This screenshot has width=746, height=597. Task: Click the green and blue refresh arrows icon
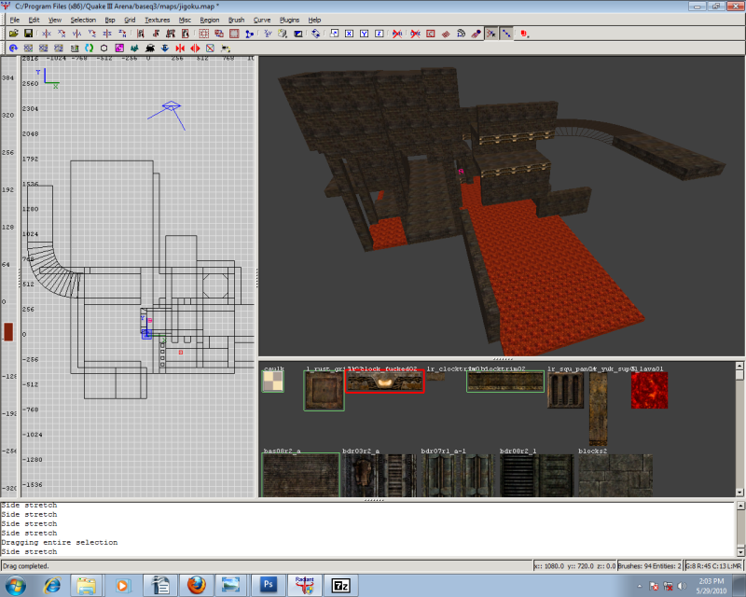tap(89, 49)
